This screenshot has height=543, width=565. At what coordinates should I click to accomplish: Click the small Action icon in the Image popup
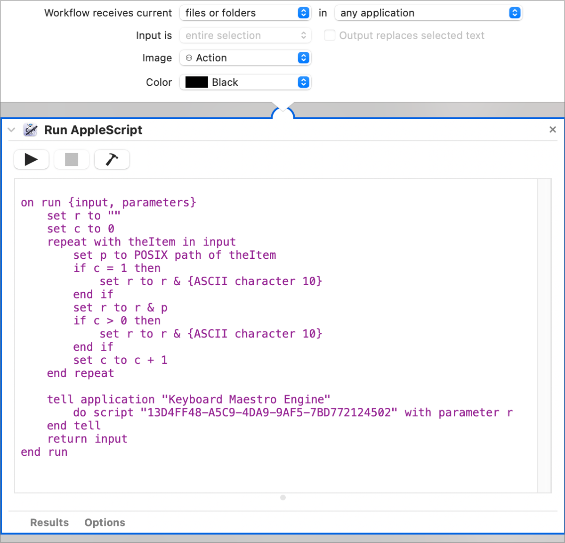click(x=189, y=58)
